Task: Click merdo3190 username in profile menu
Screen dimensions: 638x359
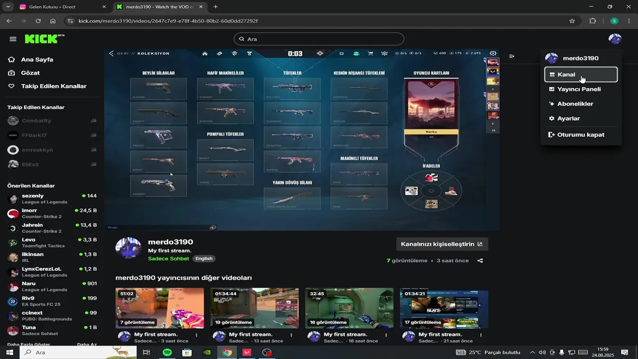Action: pyautogui.click(x=581, y=58)
